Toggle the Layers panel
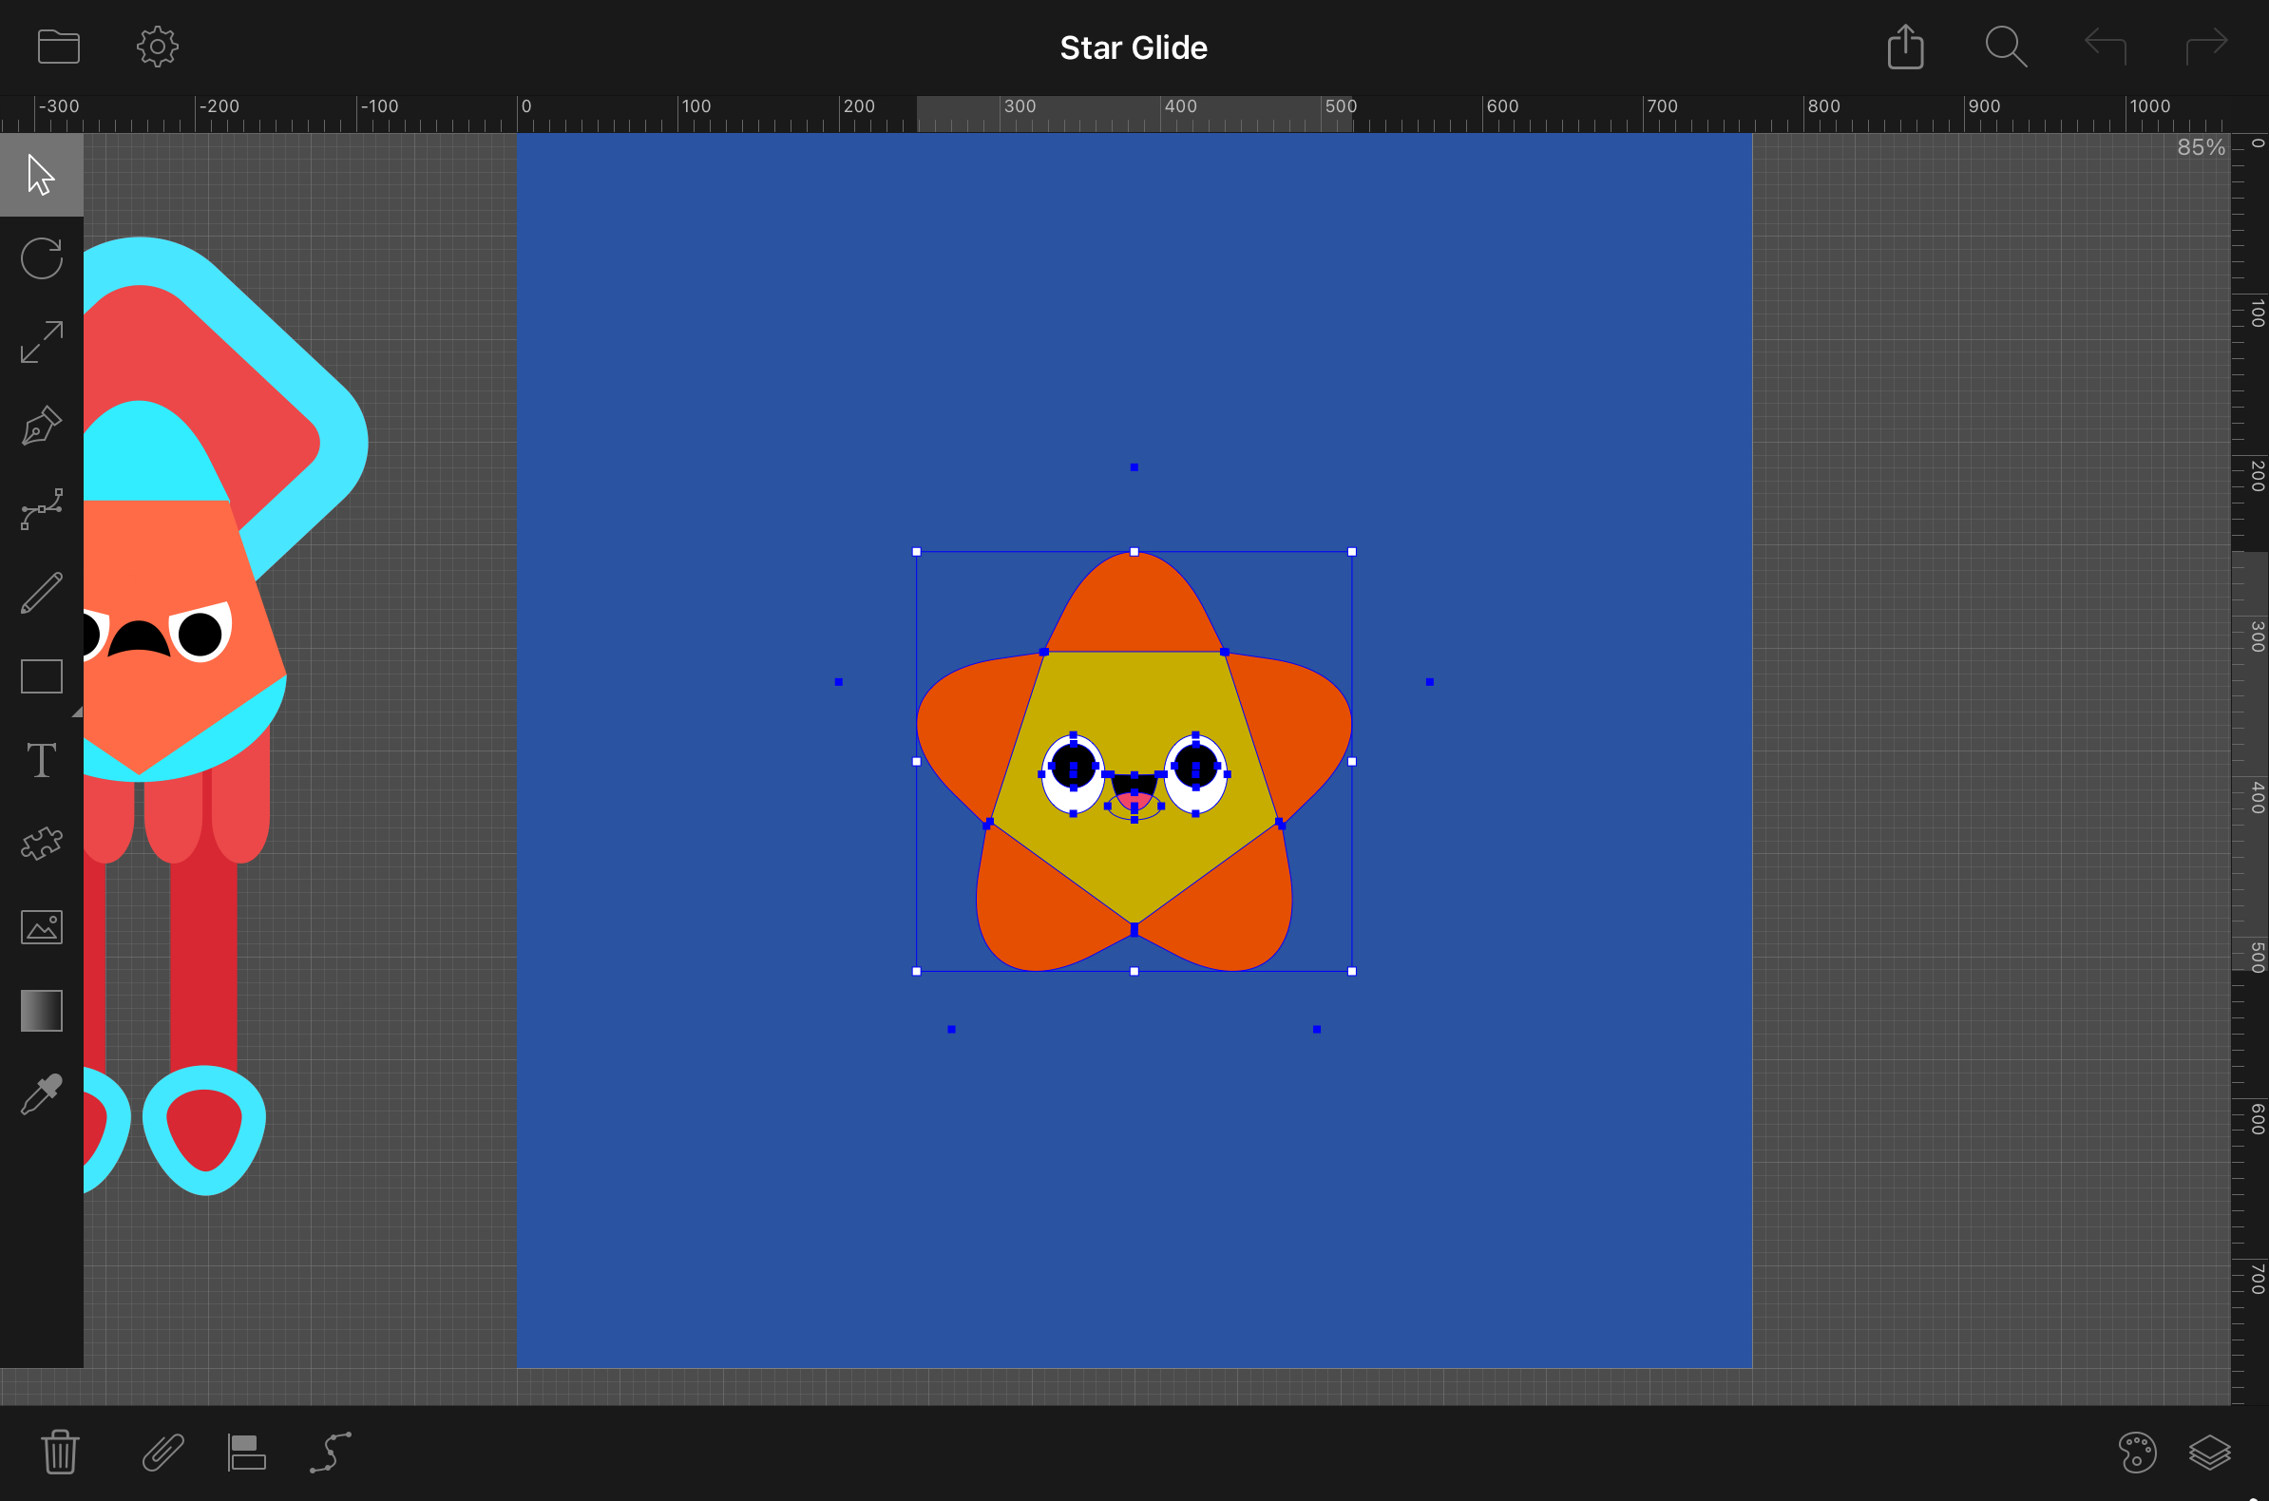The image size is (2269, 1501). tap(2210, 1453)
